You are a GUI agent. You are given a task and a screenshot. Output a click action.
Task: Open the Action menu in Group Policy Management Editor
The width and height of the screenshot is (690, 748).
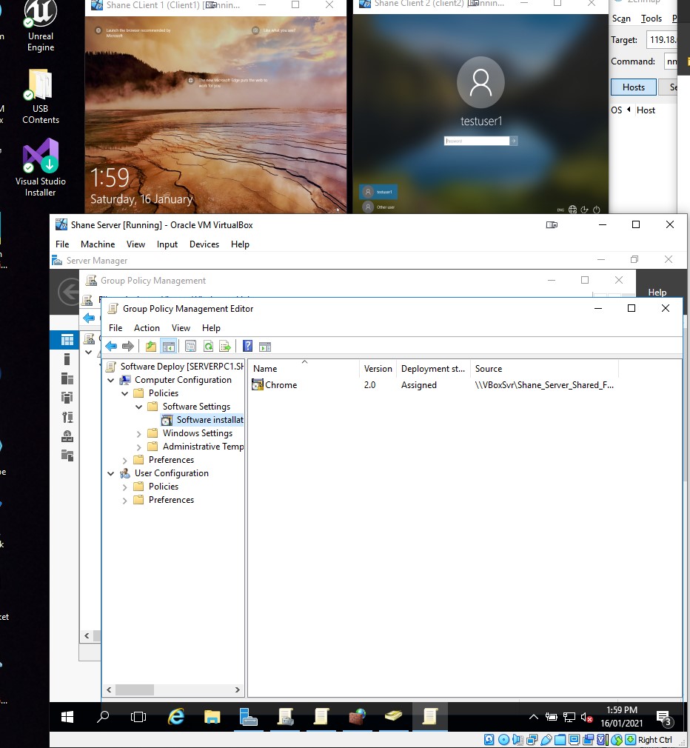pos(147,328)
